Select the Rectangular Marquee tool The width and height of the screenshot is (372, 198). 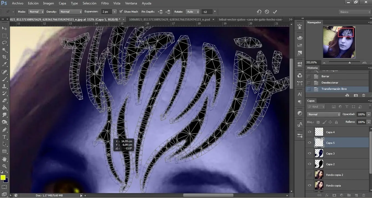(4, 36)
